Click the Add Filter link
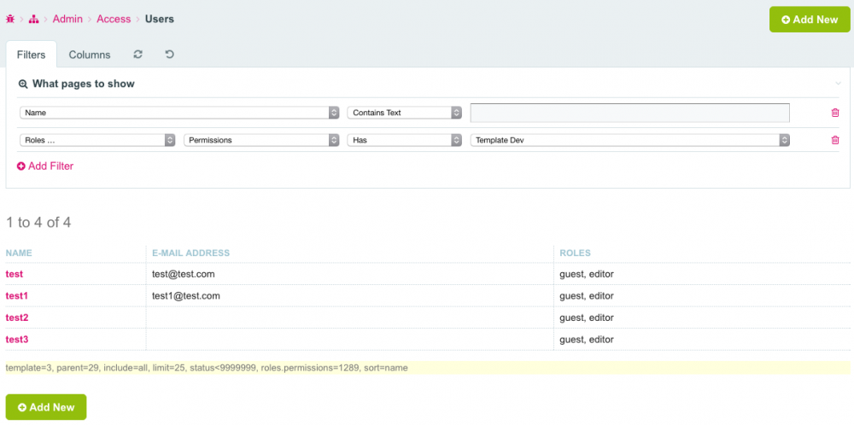 45,166
